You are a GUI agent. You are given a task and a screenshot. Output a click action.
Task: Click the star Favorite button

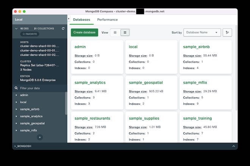(30, 34)
